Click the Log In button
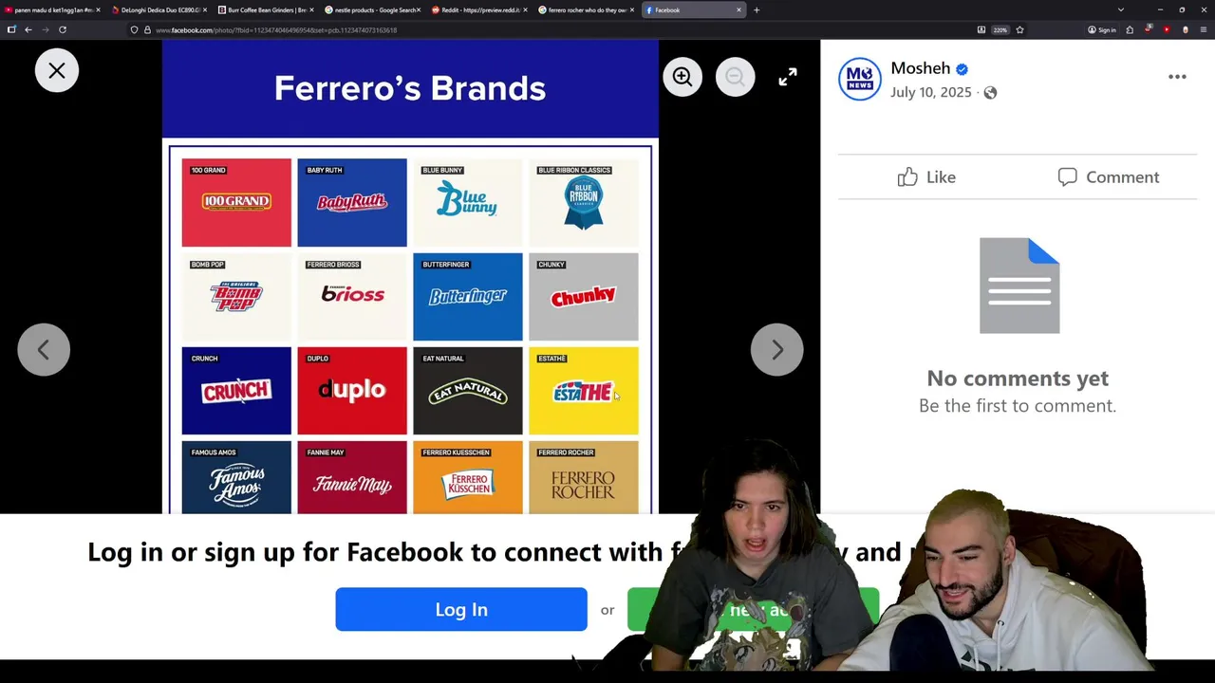The width and height of the screenshot is (1215, 683). (461, 609)
